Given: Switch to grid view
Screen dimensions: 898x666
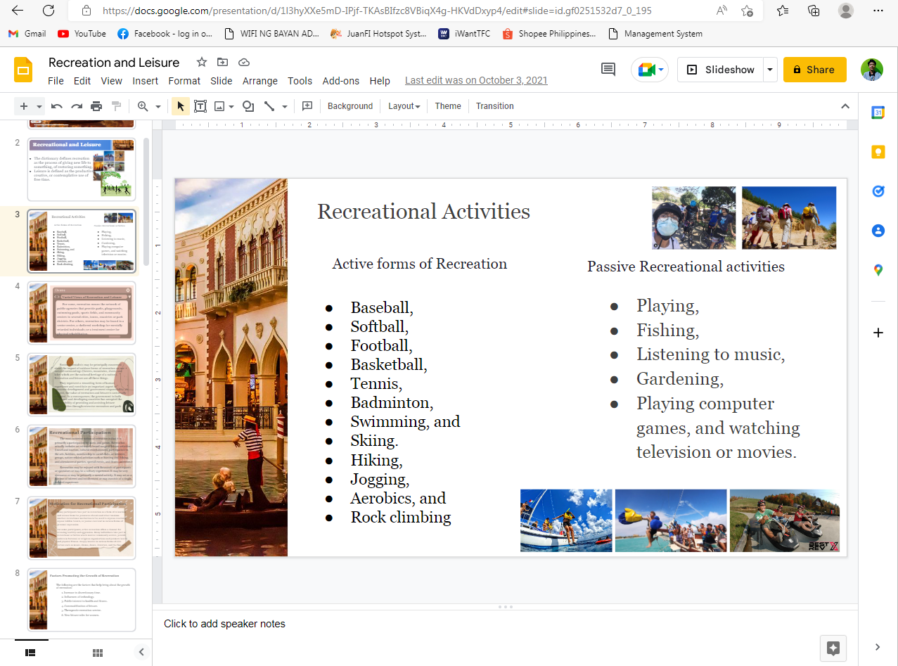Looking at the screenshot, I should pos(98,653).
